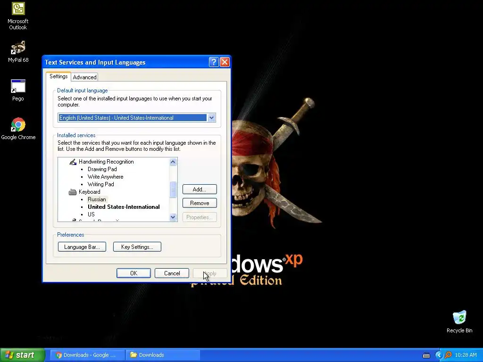Close the Text Services dialog

point(225,62)
